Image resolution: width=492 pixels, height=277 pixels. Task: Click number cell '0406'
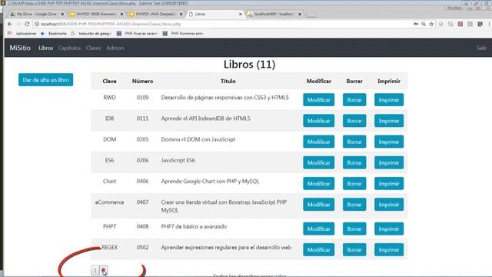coord(142,182)
